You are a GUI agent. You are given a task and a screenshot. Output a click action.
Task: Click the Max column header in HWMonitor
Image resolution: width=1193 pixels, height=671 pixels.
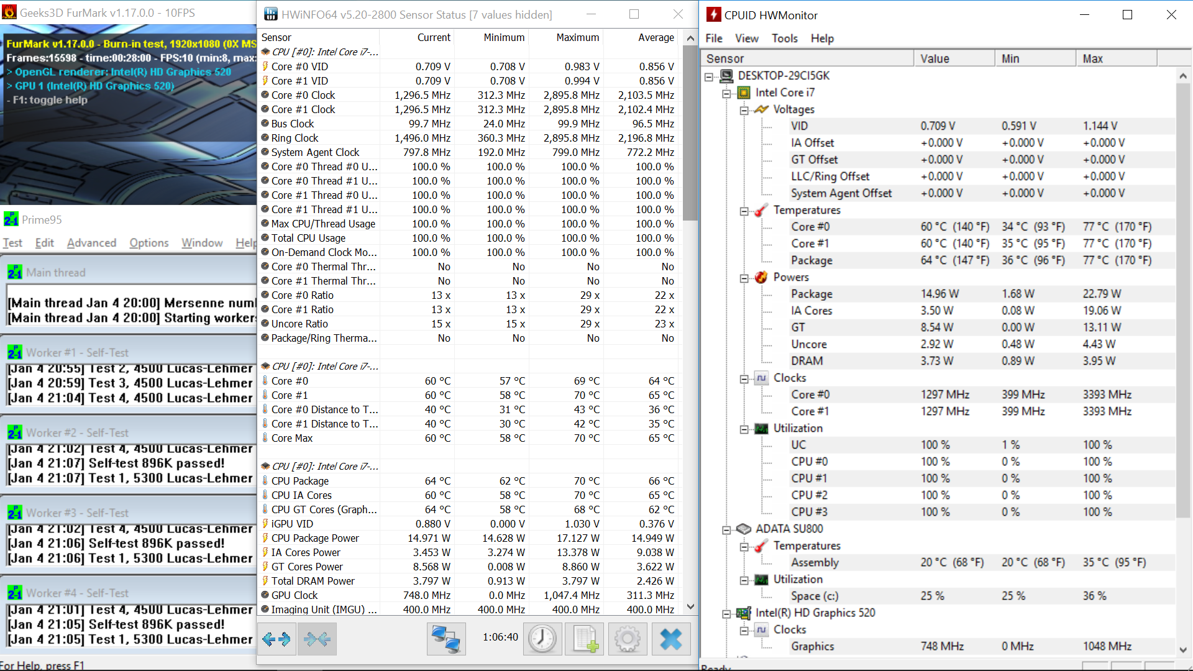click(1117, 58)
